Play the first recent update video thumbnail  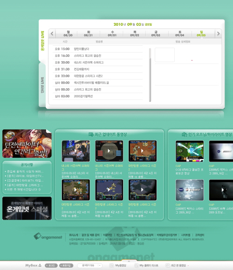[x=76, y=151]
